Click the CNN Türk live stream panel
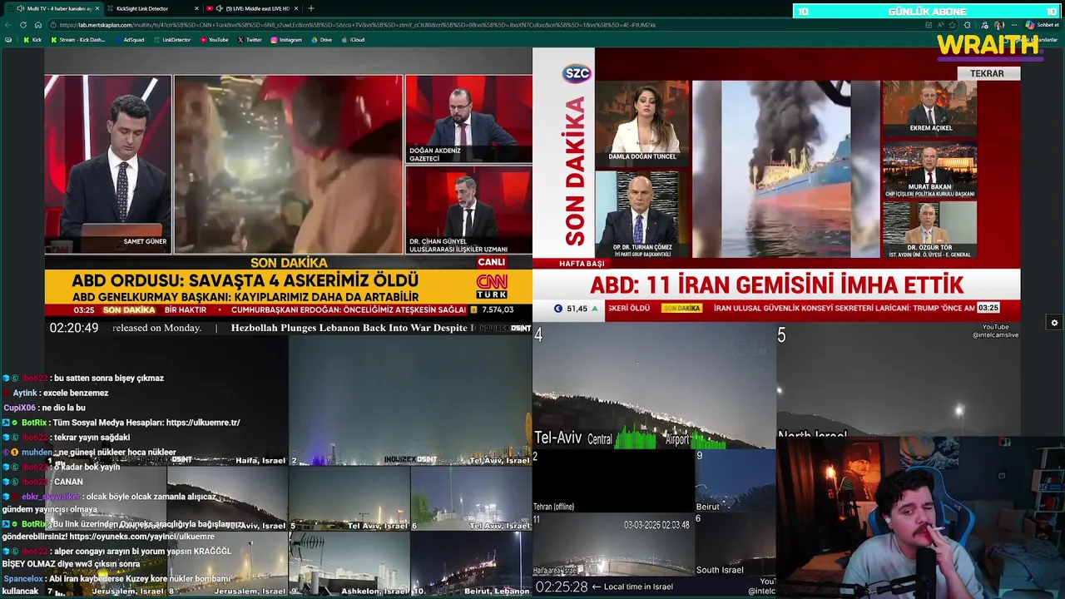This screenshot has width=1065, height=599. coord(288,183)
